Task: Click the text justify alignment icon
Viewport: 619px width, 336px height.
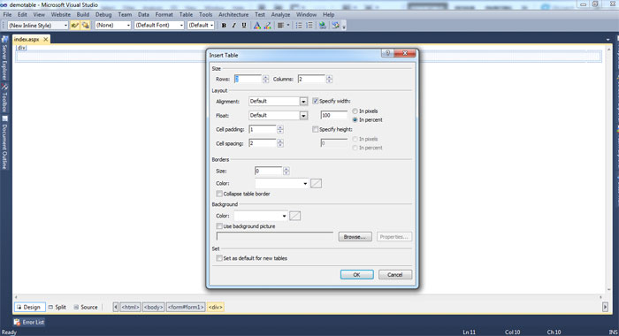Action: (x=280, y=26)
